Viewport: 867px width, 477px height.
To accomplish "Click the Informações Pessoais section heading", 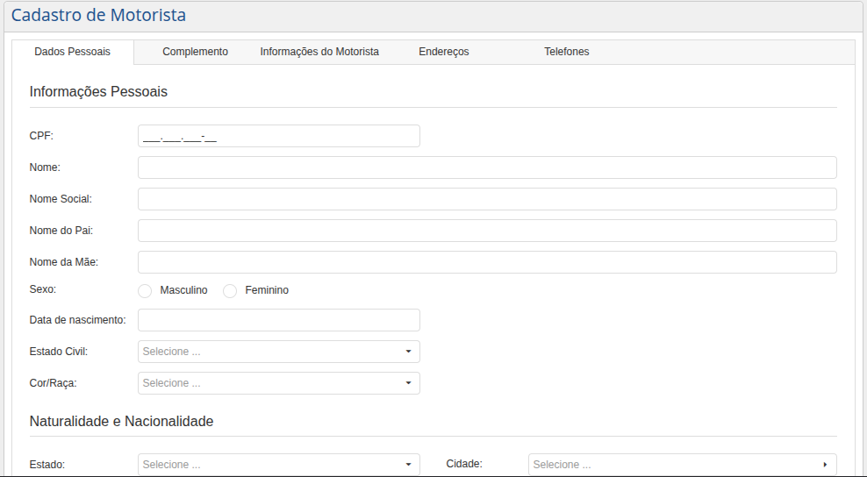I will pyautogui.click(x=98, y=92).
